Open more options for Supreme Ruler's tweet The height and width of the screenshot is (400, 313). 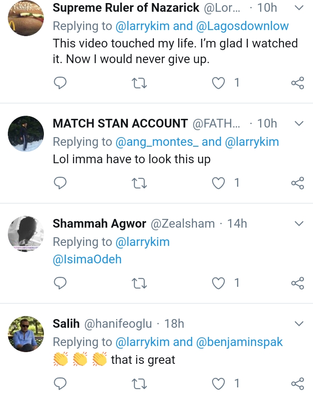(x=299, y=8)
